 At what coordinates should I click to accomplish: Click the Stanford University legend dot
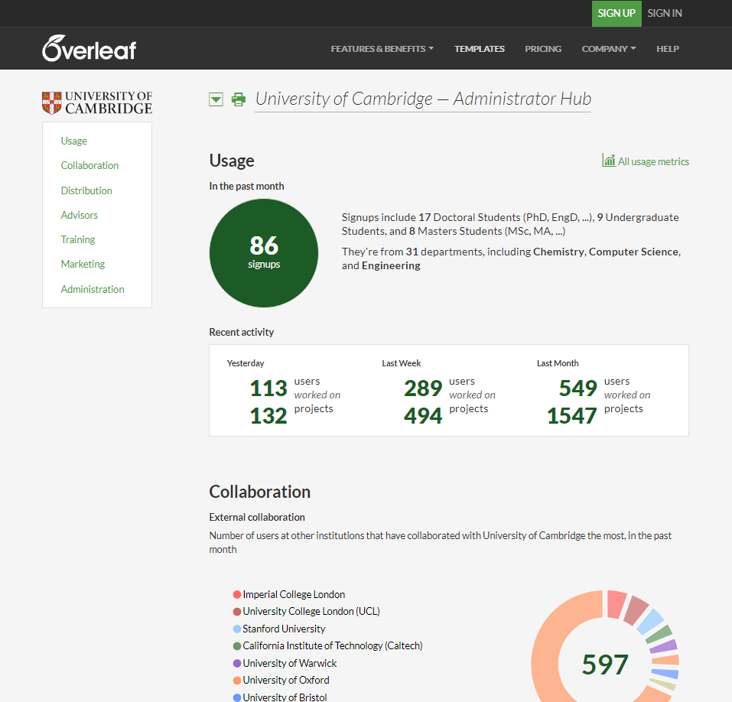[237, 629]
